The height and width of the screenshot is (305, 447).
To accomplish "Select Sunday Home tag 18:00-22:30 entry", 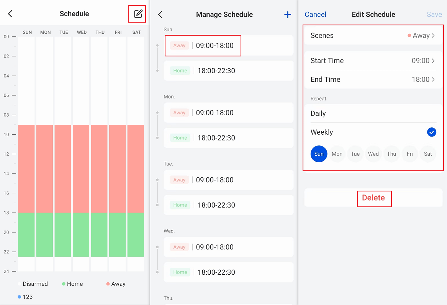I will (x=228, y=71).
